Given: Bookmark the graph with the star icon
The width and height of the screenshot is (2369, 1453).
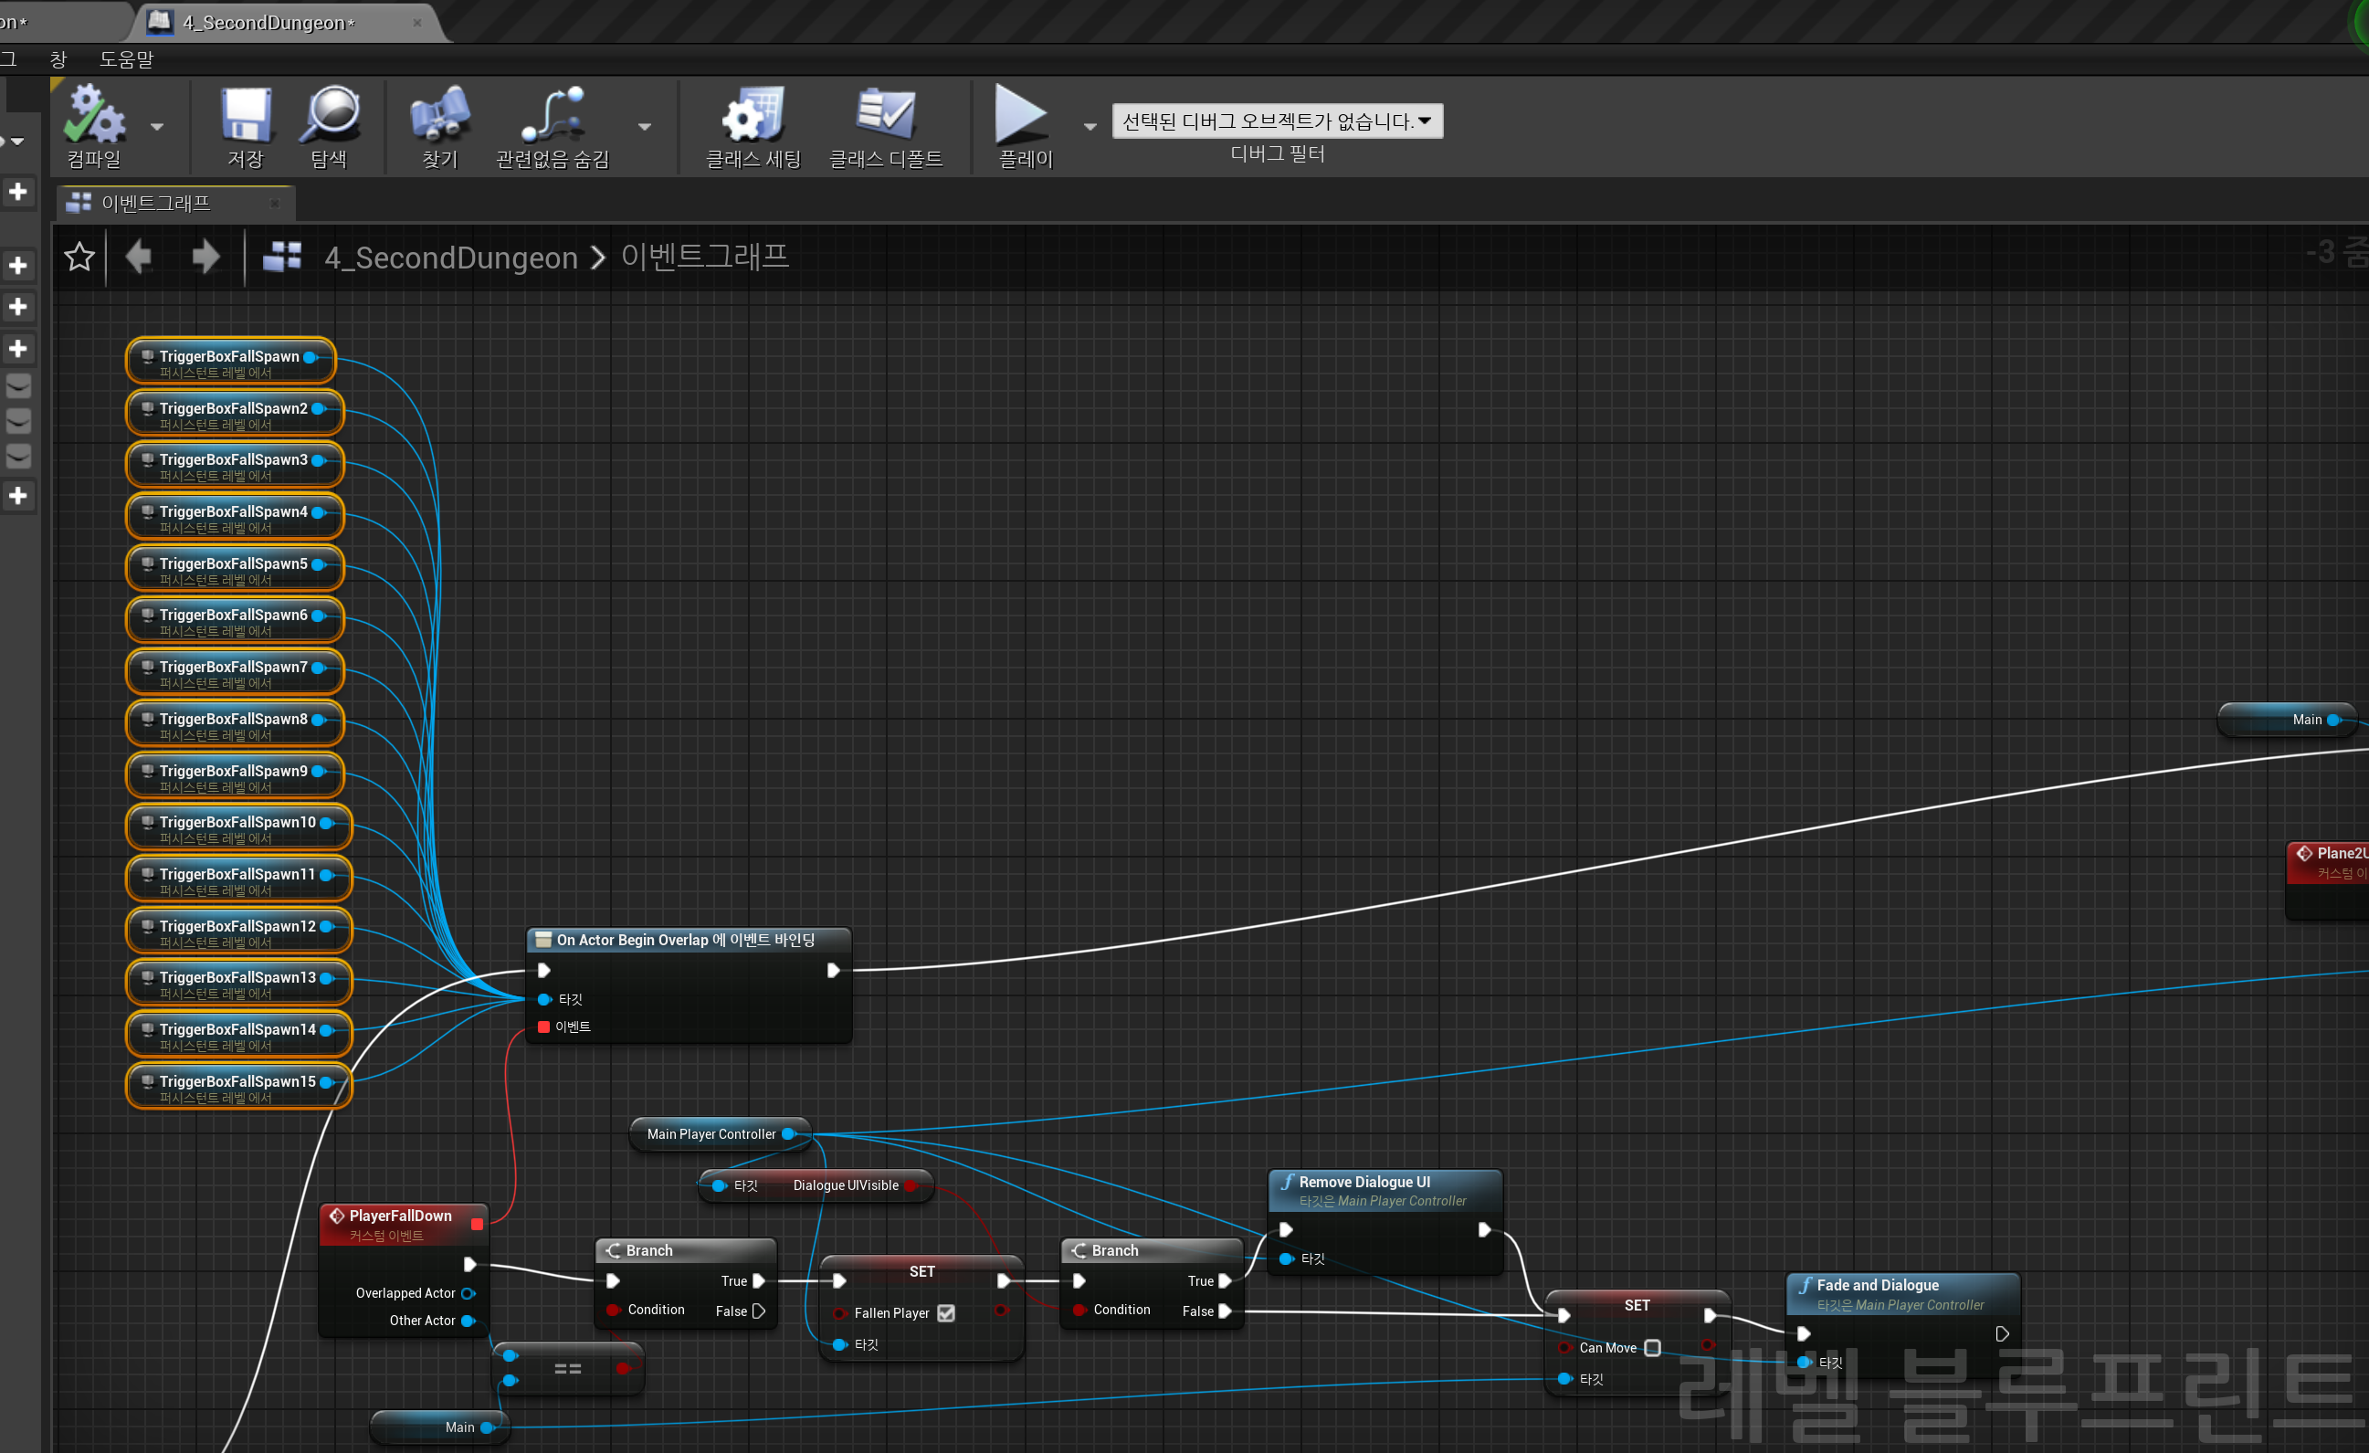Looking at the screenshot, I should point(79,257).
